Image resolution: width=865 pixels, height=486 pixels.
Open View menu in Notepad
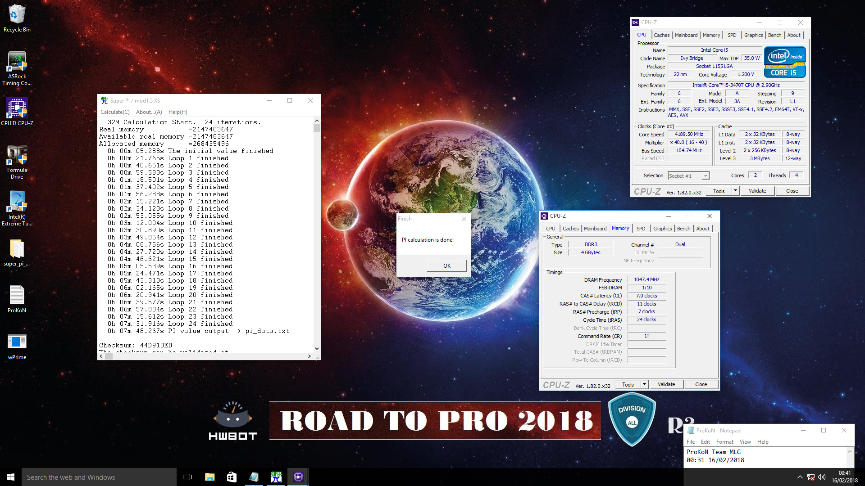click(x=745, y=442)
